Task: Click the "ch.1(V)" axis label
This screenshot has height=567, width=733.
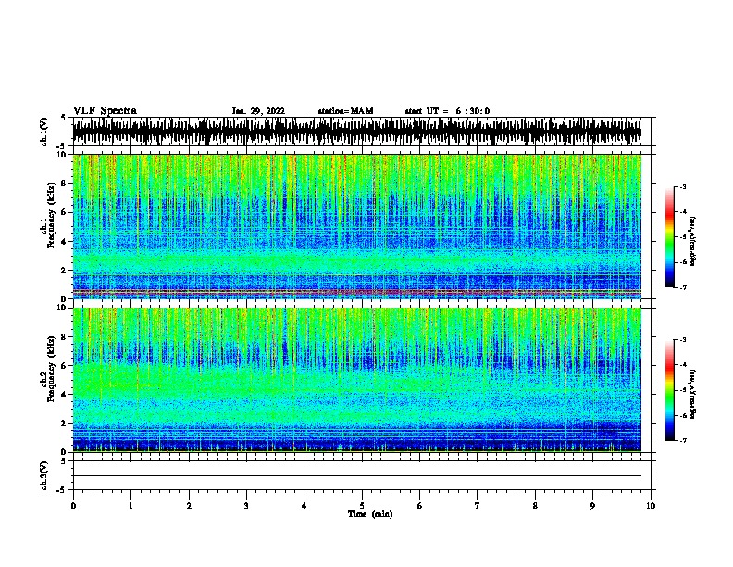Action: coord(44,132)
